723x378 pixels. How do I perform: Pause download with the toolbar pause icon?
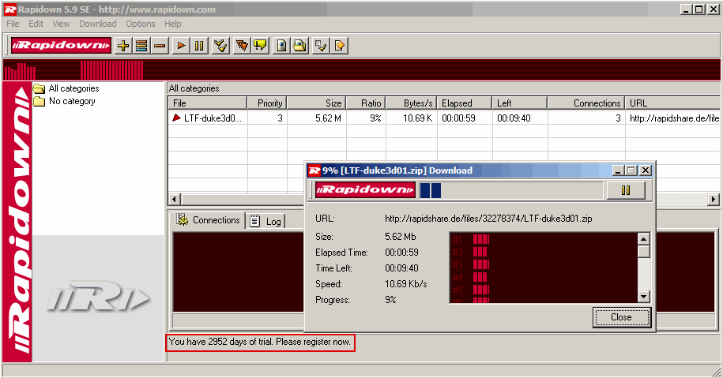pyautogui.click(x=199, y=46)
